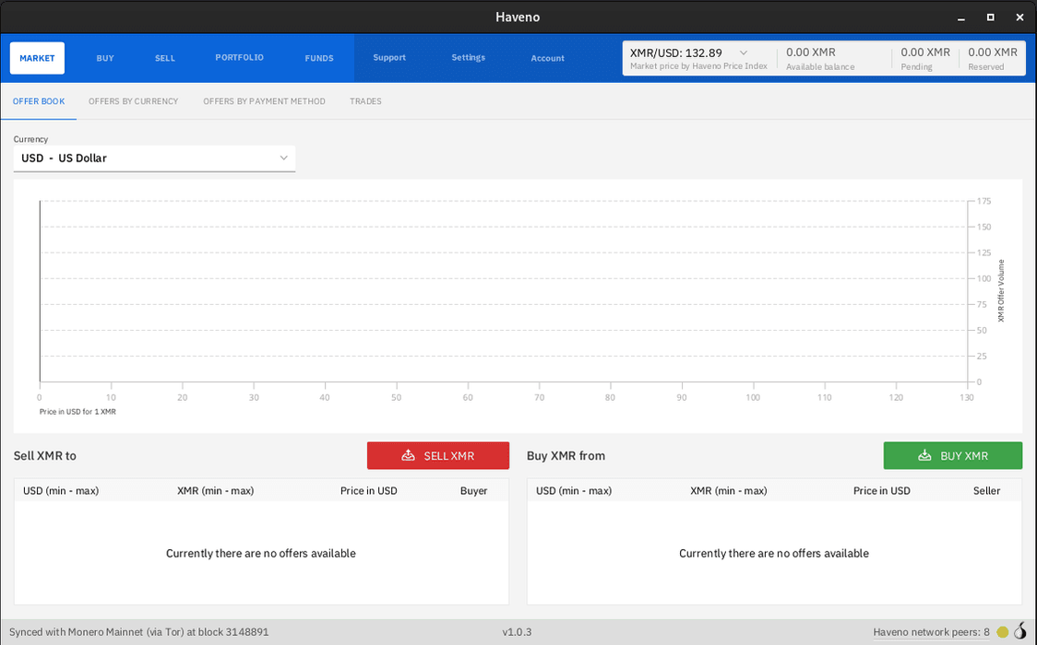Click the green BUY XMR button
This screenshot has height=645, width=1037.
point(952,455)
